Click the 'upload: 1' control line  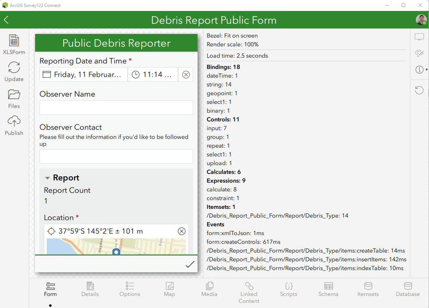(219, 163)
